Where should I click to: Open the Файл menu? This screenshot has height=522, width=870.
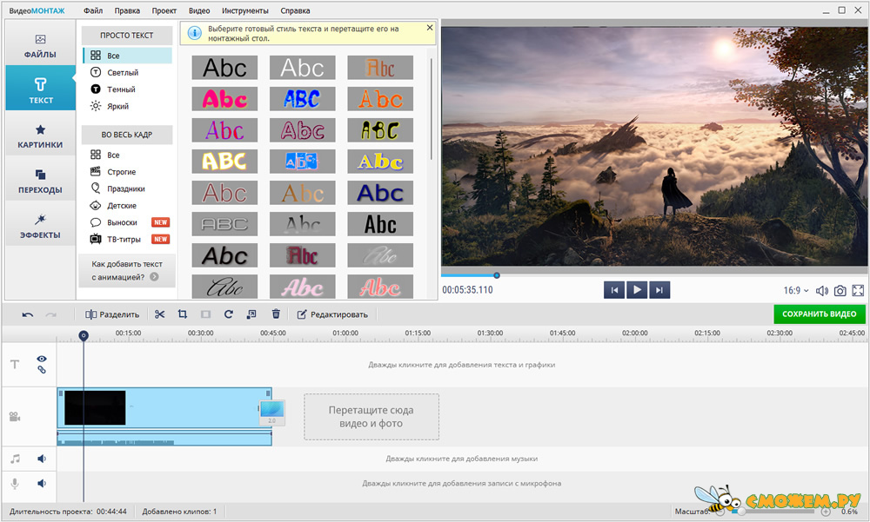point(93,10)
